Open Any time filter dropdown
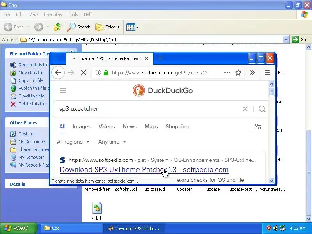Image resolution: width=312 pixels, height=234 pixels. (x=112, y=142)
